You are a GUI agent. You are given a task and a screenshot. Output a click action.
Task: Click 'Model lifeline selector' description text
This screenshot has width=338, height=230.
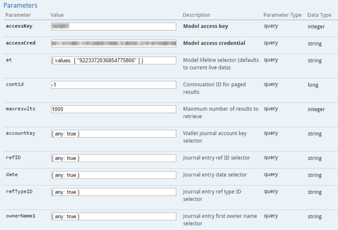pos(221,64)
